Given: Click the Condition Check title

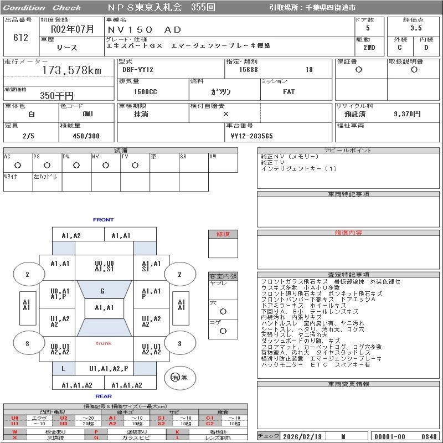Looking at the screenshot, I should click(x=42, y=8).
